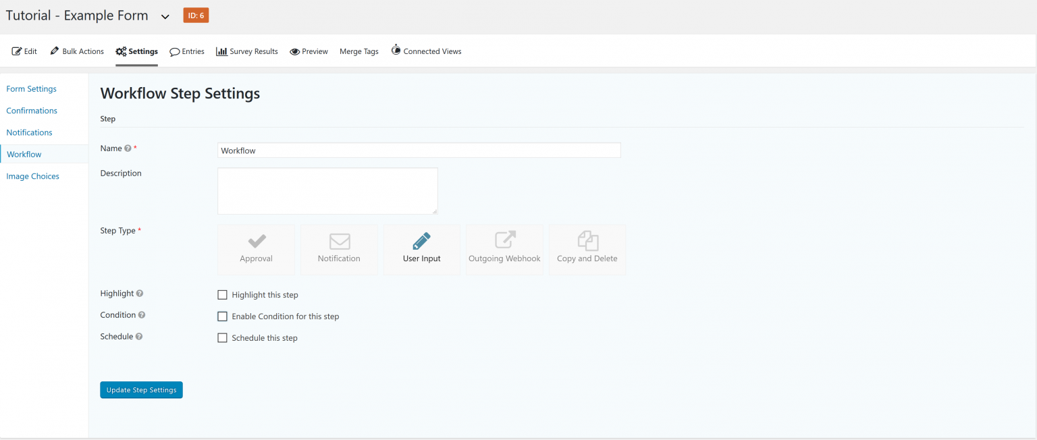Choose the Outgoing Webhook step type
The image size is (1037, 440).
pyautogui.click(x=504, y=249)
